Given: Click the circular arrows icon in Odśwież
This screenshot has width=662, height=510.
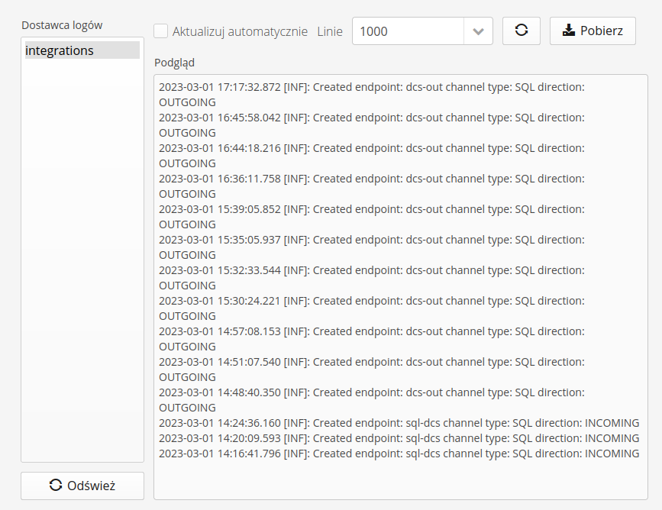Looking at the screenshot, I should tap(55, 486).
